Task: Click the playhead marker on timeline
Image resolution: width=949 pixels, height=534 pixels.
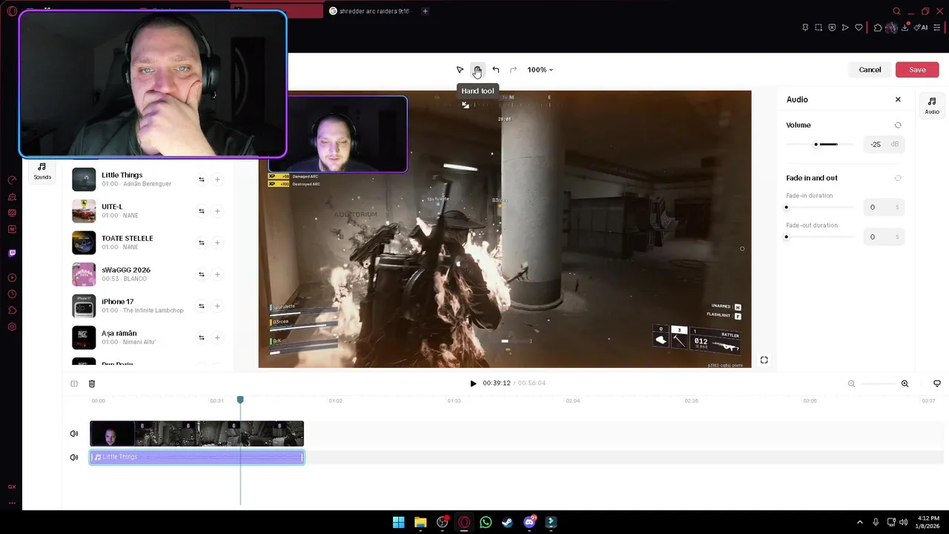Action: click(x=240, y=400)
